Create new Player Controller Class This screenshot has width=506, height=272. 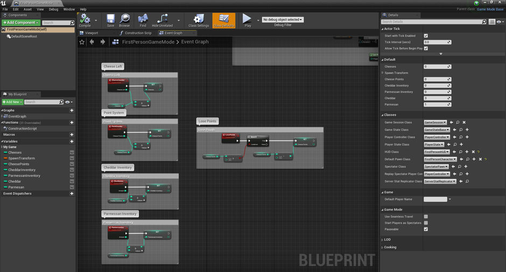pos(467,137)
